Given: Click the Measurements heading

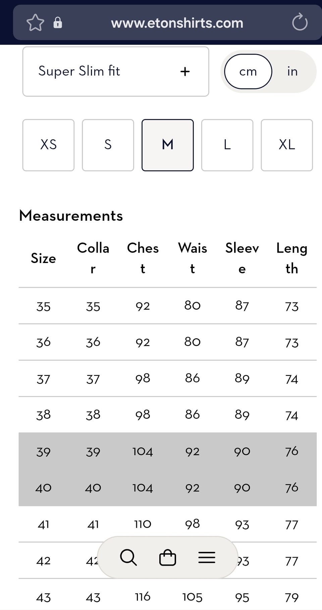Looking at the screenshot, I should pos(71,216).
